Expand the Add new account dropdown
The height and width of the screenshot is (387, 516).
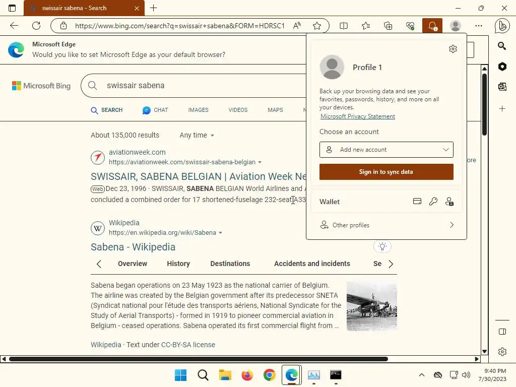(x=386, y=150)
